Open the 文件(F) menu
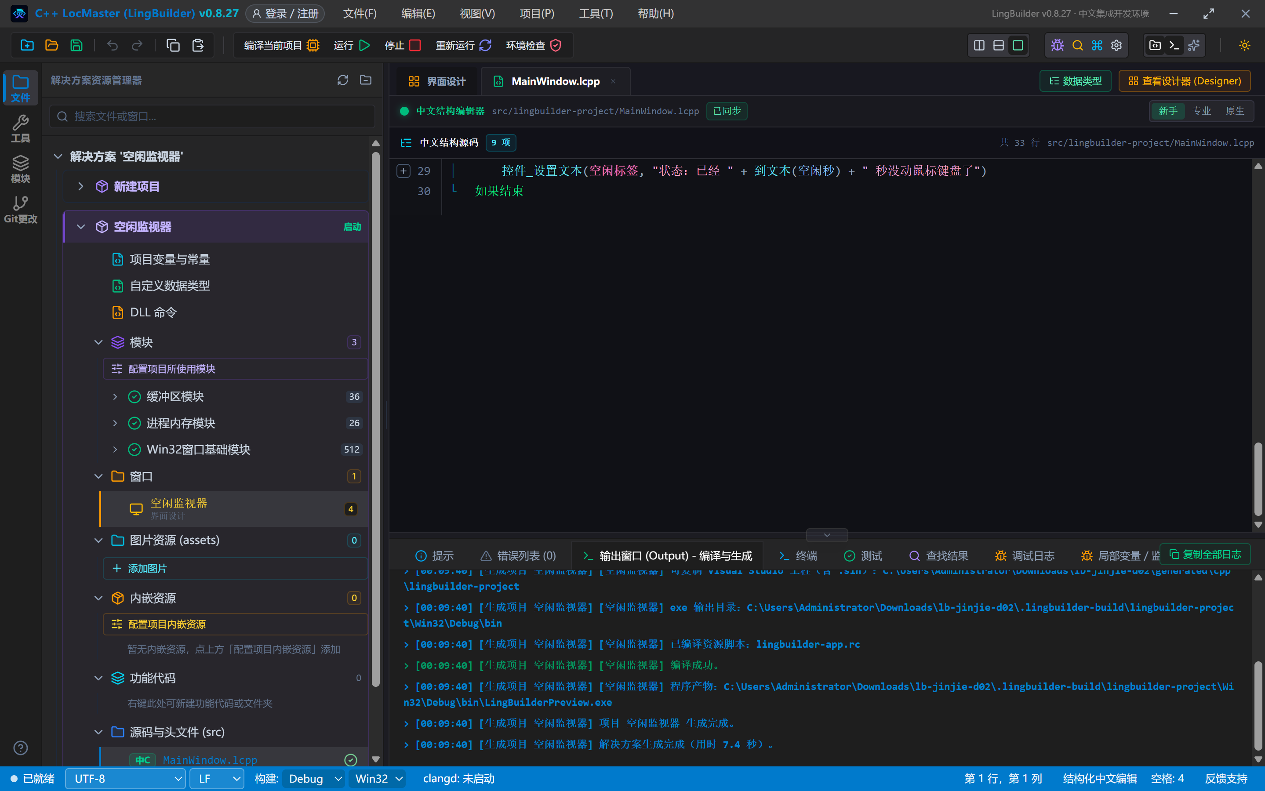The image size is (1265, 791). point(360,14)
